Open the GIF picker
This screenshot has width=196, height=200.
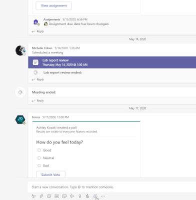click(x=56, y=196)
